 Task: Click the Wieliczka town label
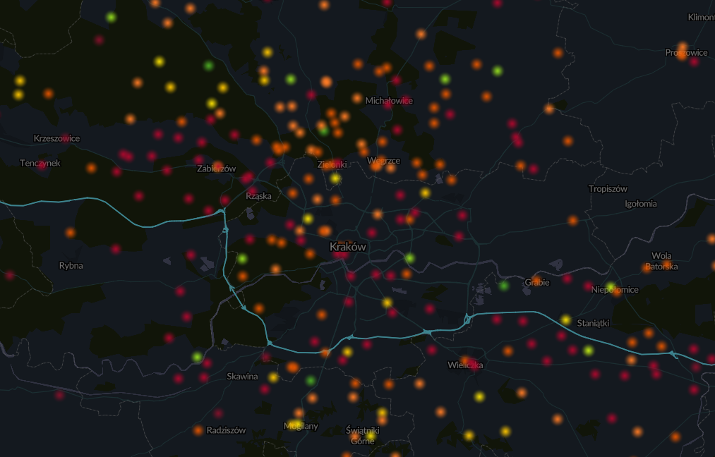[465, 365]
